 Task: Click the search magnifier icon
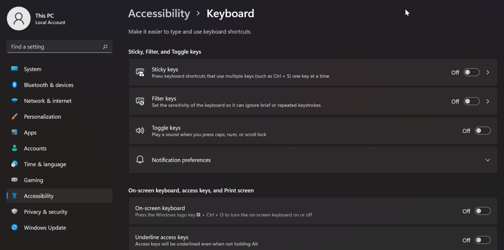tap(105, 47)
